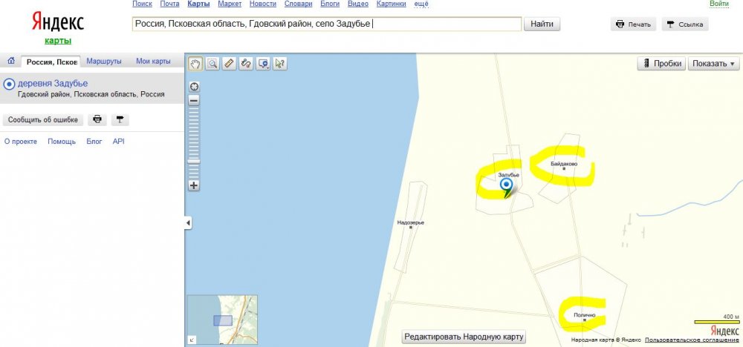The height and width of the screenshot is (347, 743).
Task: Open the API link
Action: click(x=118, y=142)
